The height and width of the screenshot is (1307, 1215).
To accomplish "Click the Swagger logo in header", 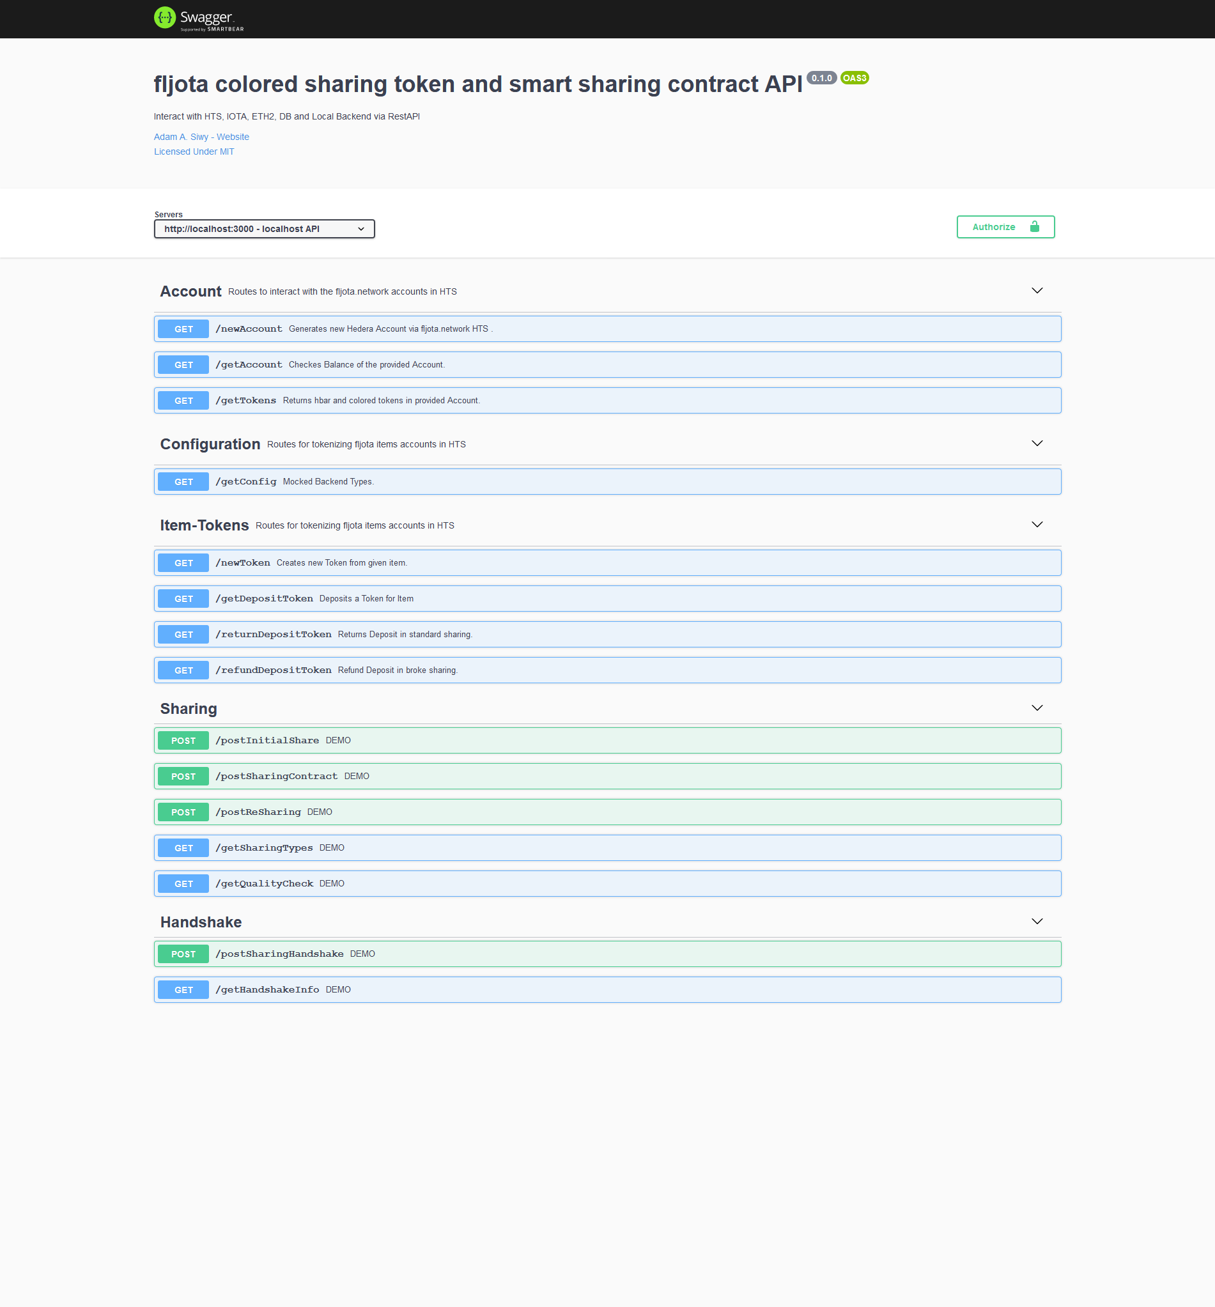I will point(199,19).
